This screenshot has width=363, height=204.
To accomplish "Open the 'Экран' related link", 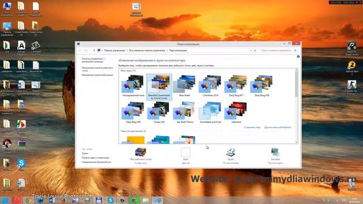I will pos(85,154).
